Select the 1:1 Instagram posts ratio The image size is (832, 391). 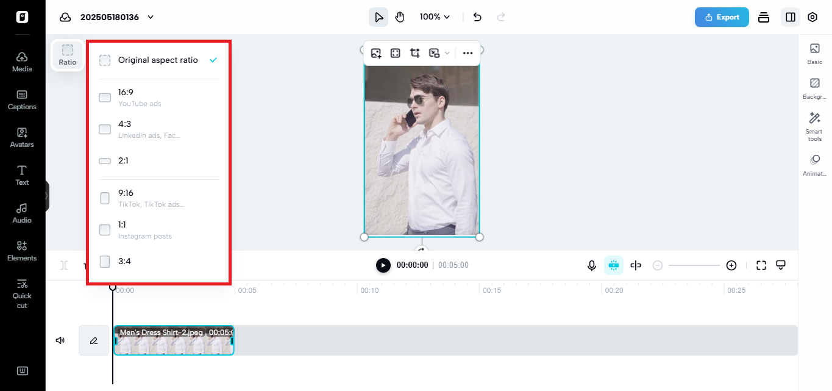coord(104,229)
